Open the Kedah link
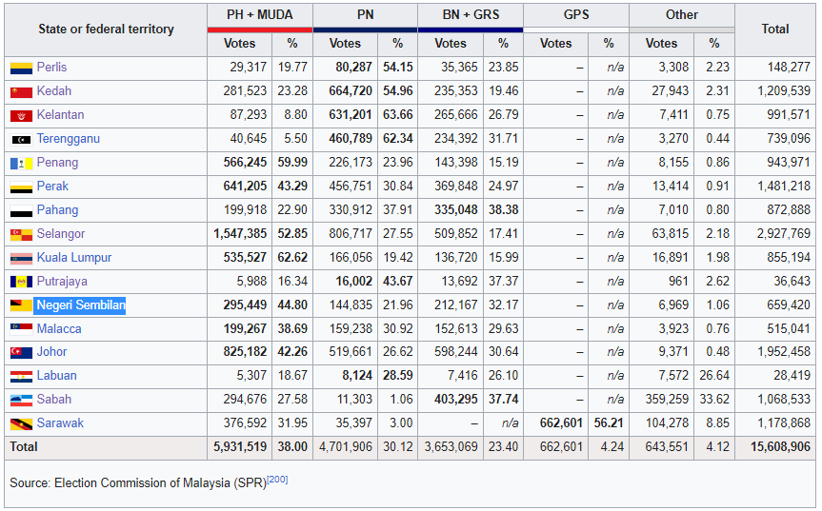The width and height of the screenshot is (822, 511). click(54, 91)
